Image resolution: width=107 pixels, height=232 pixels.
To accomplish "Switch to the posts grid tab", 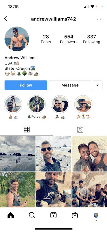I will [27, 130].
